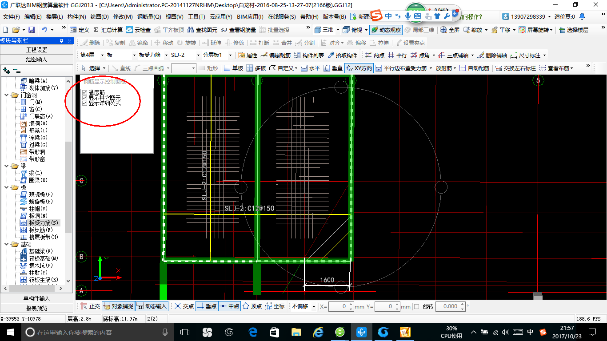Activate 动态观察 dynamic orbit
Viewport: 607px width, 341px height.
(385, 30)
